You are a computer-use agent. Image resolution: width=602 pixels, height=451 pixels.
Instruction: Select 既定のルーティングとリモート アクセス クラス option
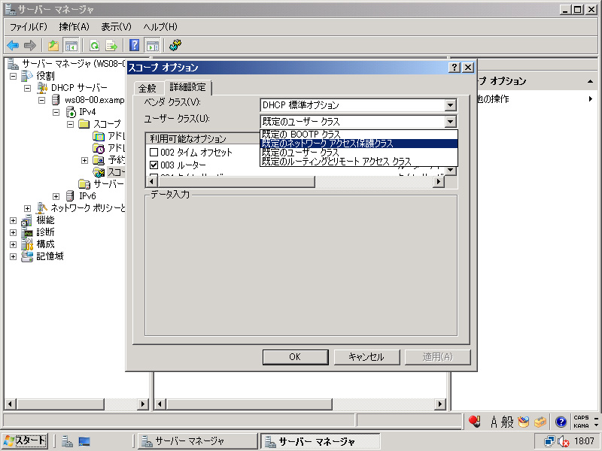[x=336, y=162]
